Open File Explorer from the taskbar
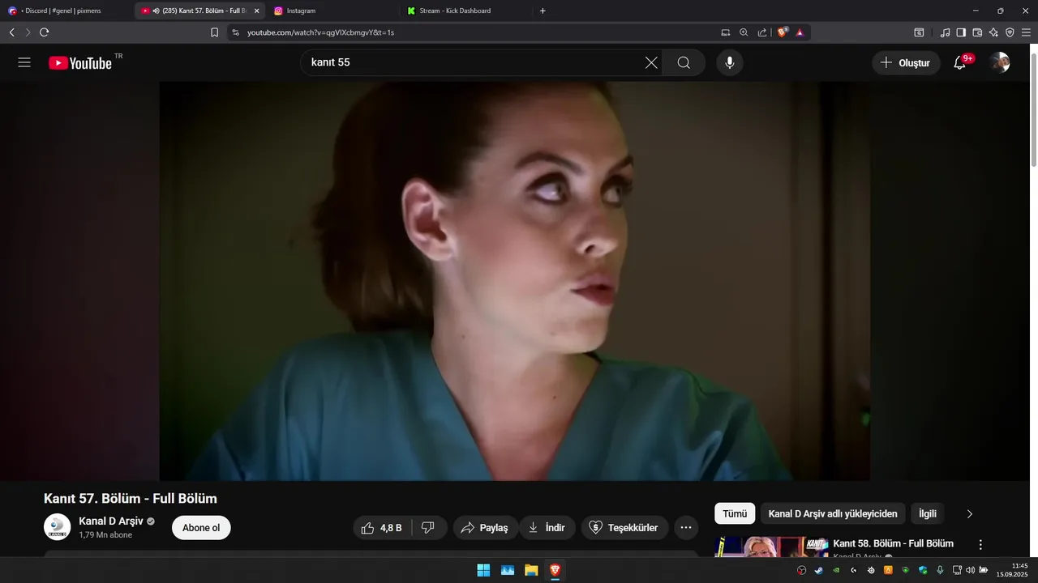 [x=531, y=570]
